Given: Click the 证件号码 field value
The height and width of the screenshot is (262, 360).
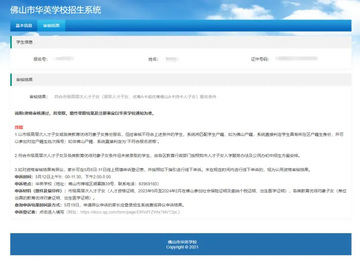Looking at the screenshot, I should [287, 59].
